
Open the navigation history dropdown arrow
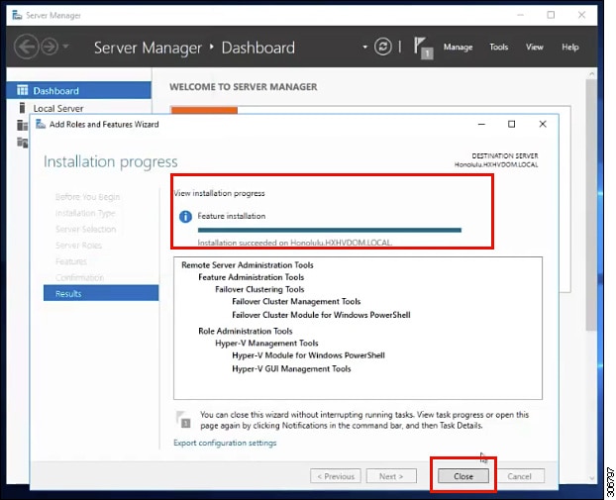[x=66, y=47]
